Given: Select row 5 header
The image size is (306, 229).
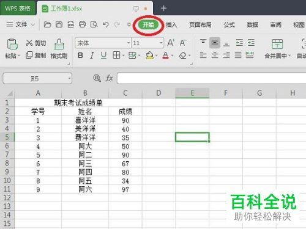Looking at the screenshot, I should coord(7,137).
